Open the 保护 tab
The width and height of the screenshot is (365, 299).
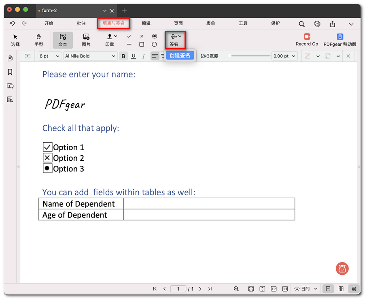coord(275,23)
